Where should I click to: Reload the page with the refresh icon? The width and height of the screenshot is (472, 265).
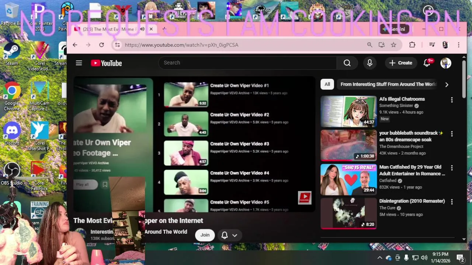101,45
